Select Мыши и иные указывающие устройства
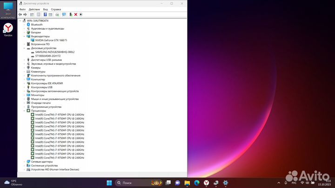The height and width of the screenshot is (188, 335). pos(55,99)
